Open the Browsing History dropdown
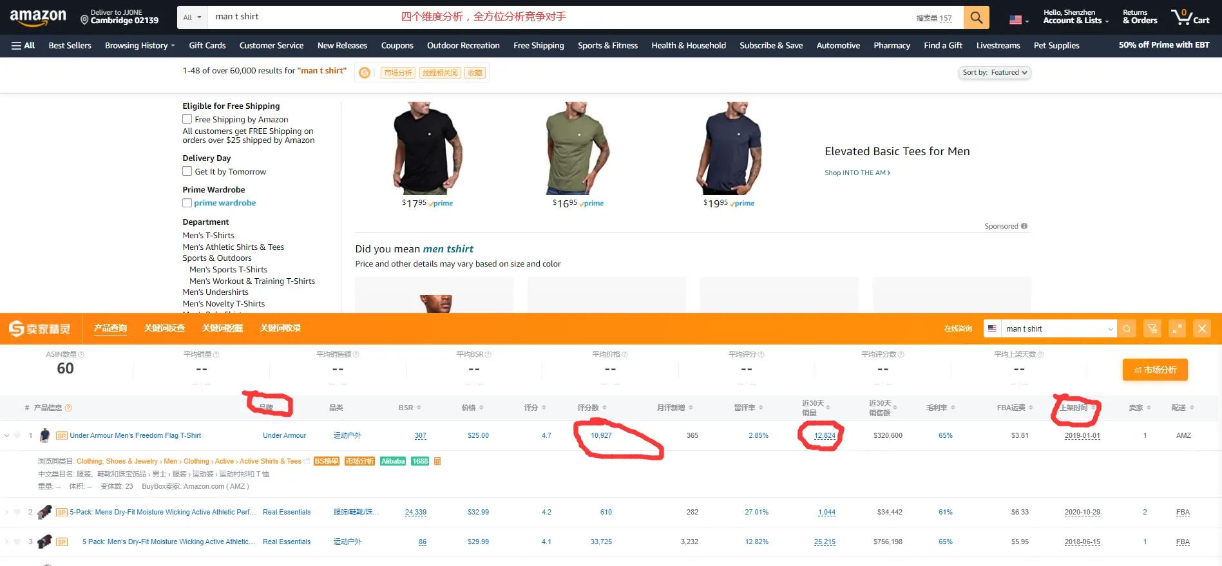Viewport: 1222px width, 566px height. 140,45
